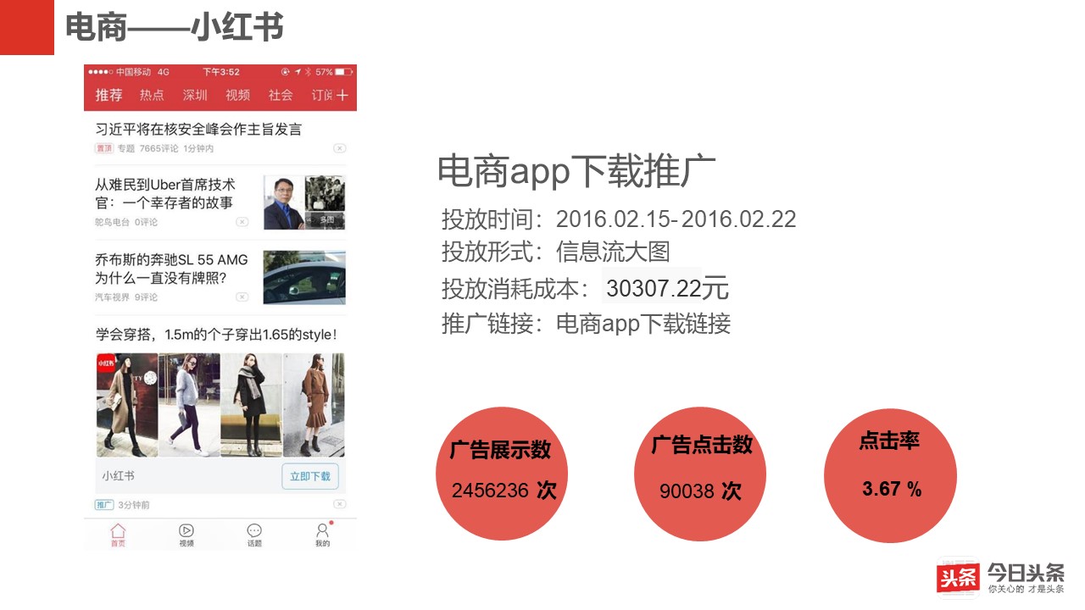Tap the woman in camel coat ad photo
The height and width of the screenshot is (610, 1085).
126,405
